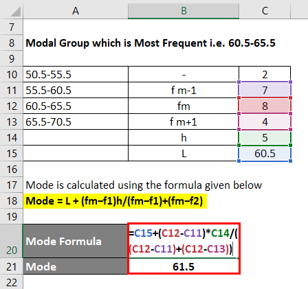This screenshot has width=308, height=289.
Task: Select the result cell showing 61.5
Action: [x=184, y=266]
